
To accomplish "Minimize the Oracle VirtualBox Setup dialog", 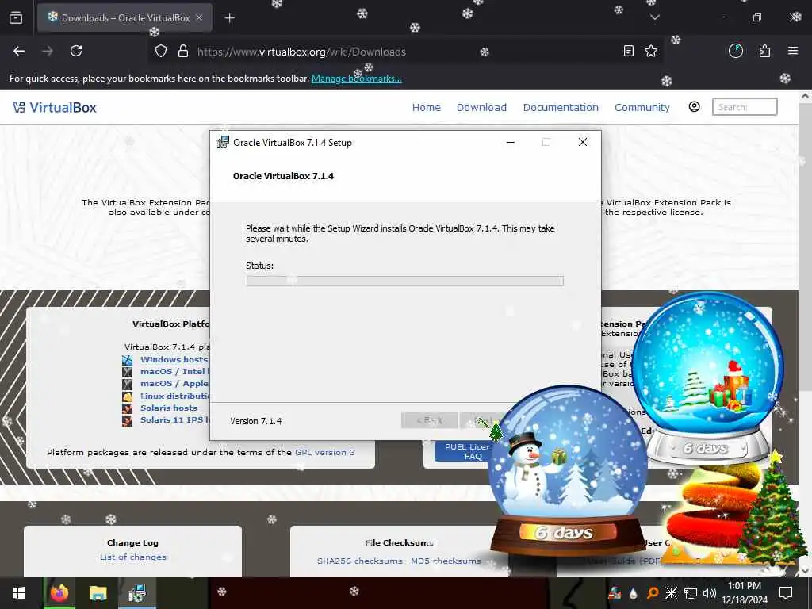I will [511, 143].
